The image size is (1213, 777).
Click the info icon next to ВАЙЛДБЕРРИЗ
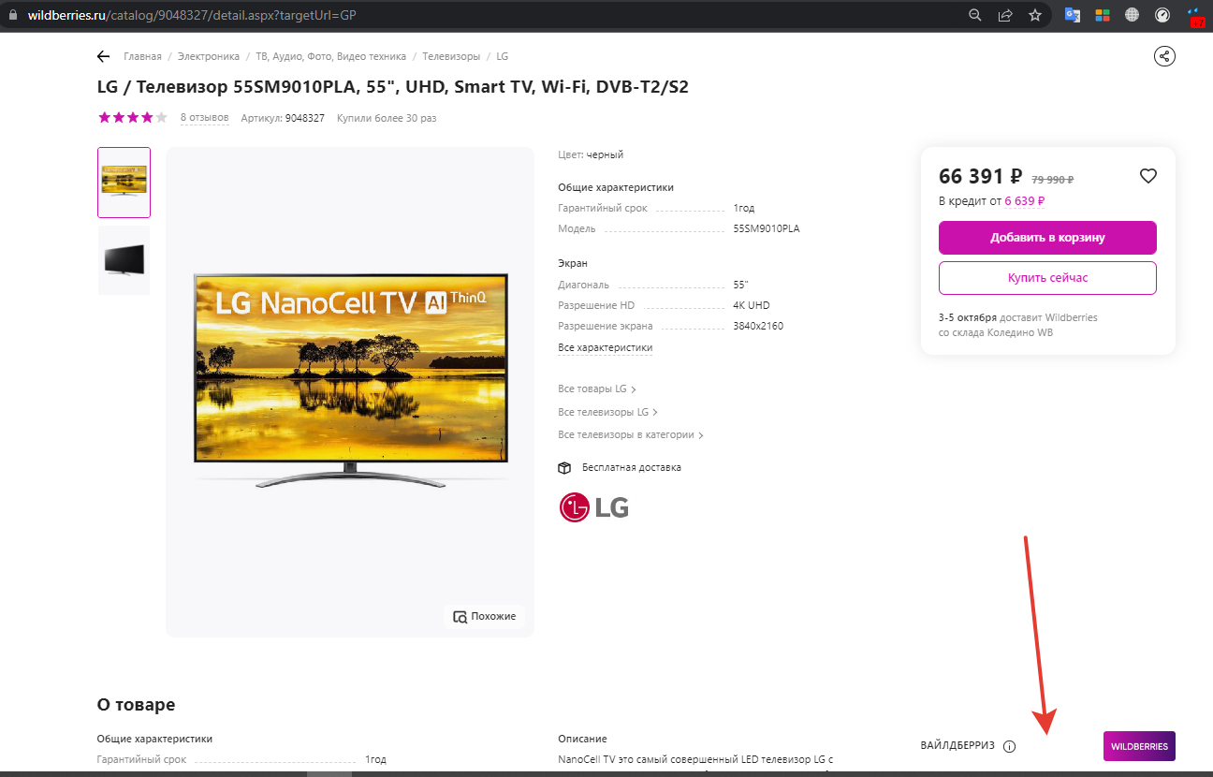click(1009, 746)
